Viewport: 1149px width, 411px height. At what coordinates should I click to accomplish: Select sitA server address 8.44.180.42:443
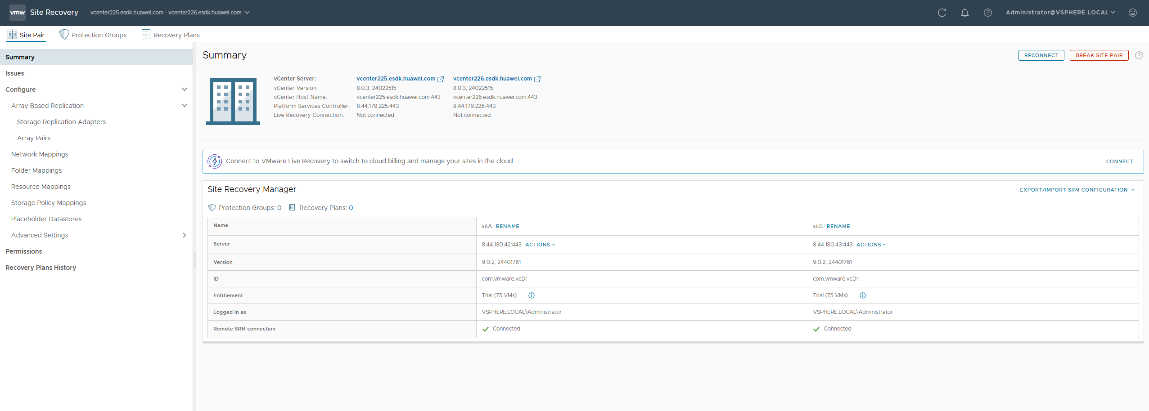[x=502, y=245]
